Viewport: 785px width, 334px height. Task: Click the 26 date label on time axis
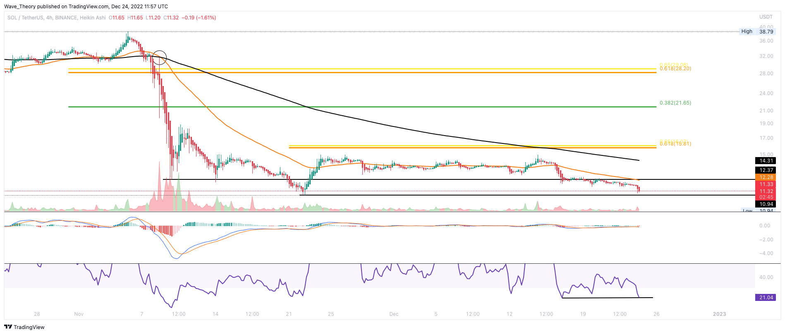click(x=656, y=314)
